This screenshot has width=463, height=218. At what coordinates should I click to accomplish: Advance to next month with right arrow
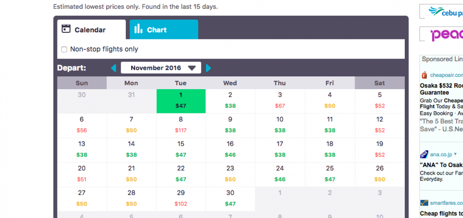208,68
